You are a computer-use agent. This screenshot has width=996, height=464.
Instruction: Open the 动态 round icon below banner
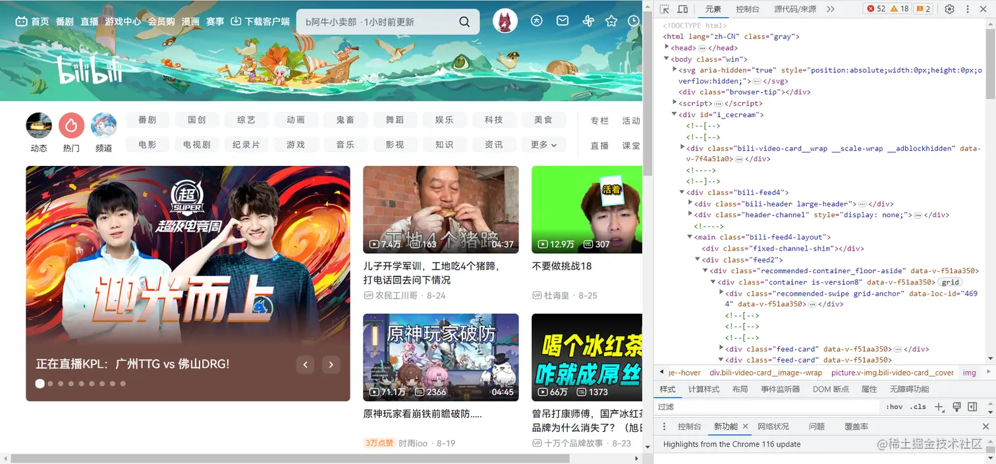coord(39,125)
